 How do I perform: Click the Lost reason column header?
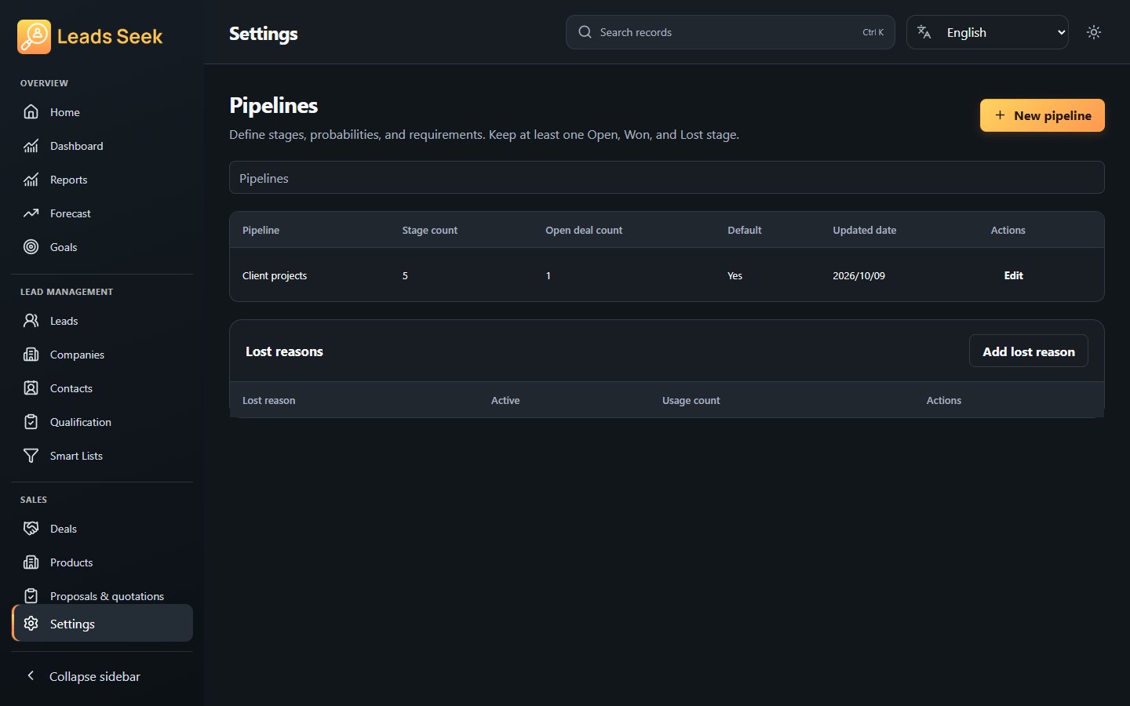(x=268, y=400)
